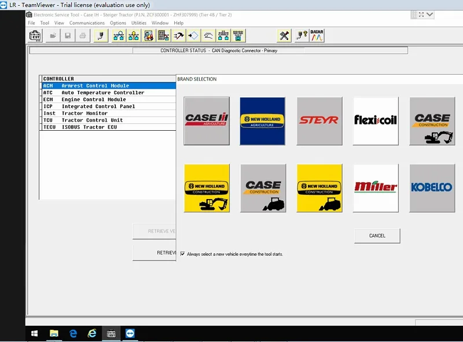Open the Options menu
Viewport: 463px width, 342px height.
pos(118,23)
